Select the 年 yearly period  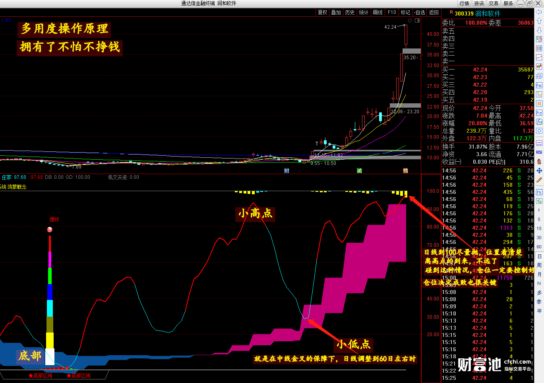[539, 311]
